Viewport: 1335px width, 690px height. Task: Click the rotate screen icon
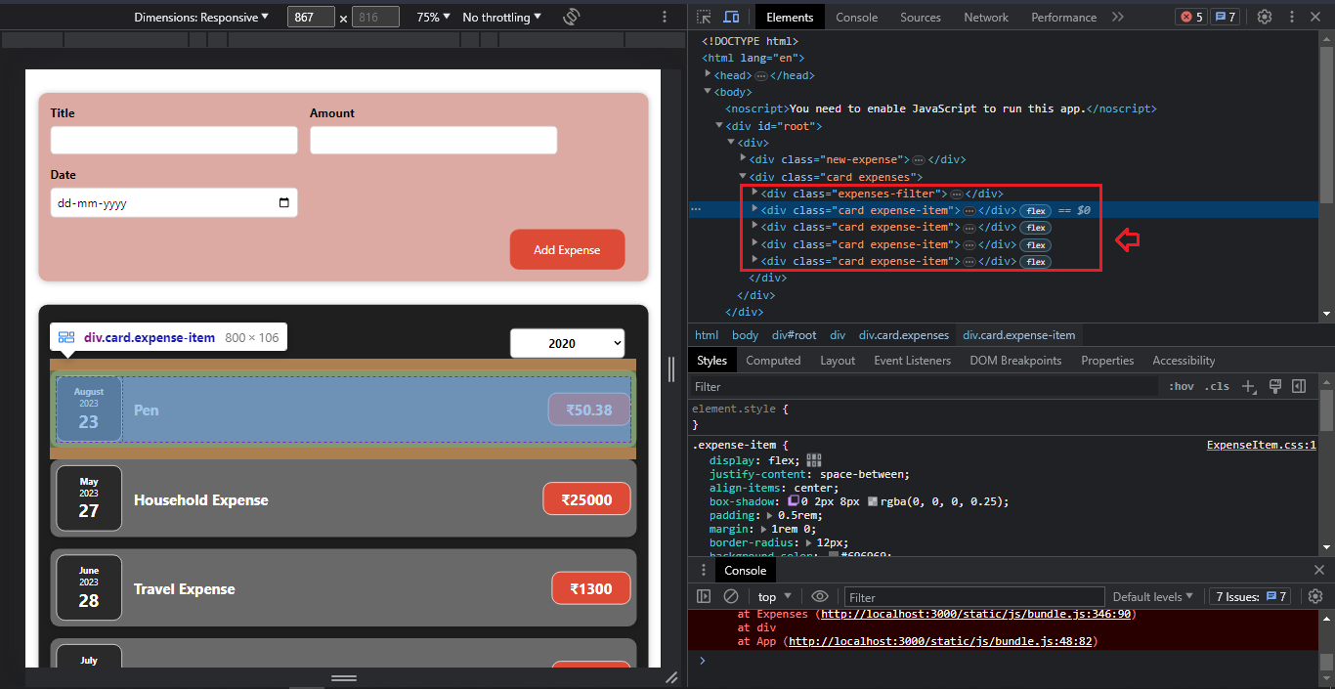coord(573,17)
